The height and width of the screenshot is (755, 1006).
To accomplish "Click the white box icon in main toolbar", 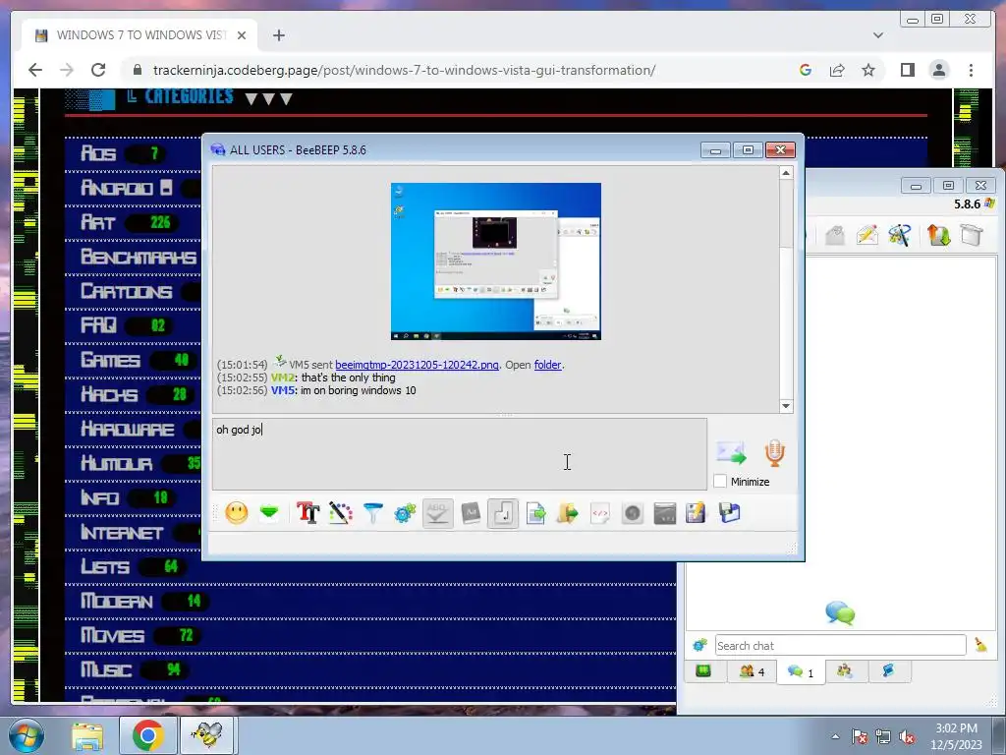I will point(972,235).
